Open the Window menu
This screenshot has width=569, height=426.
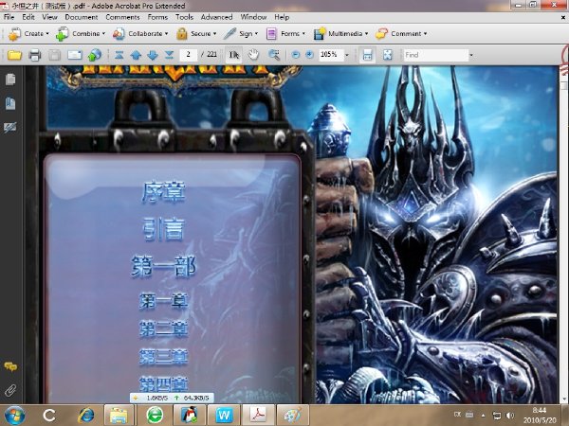[x=253, y=17]
